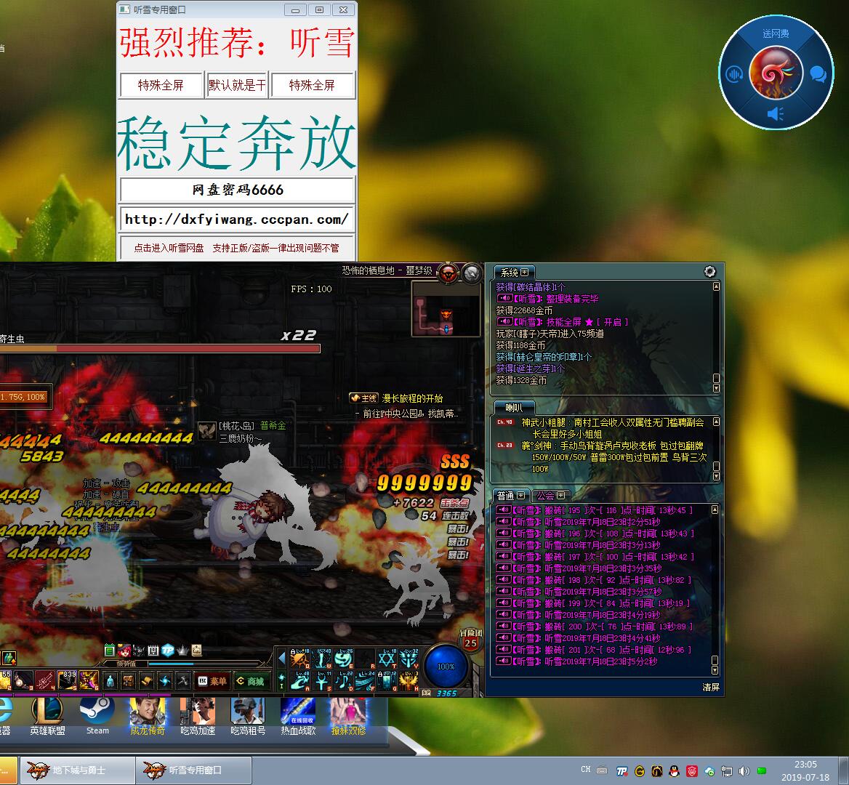Viewport: 849px width, 785px height.
Task: Open the green calendar icon above the fatigue bar
Action: coord(109,651)
